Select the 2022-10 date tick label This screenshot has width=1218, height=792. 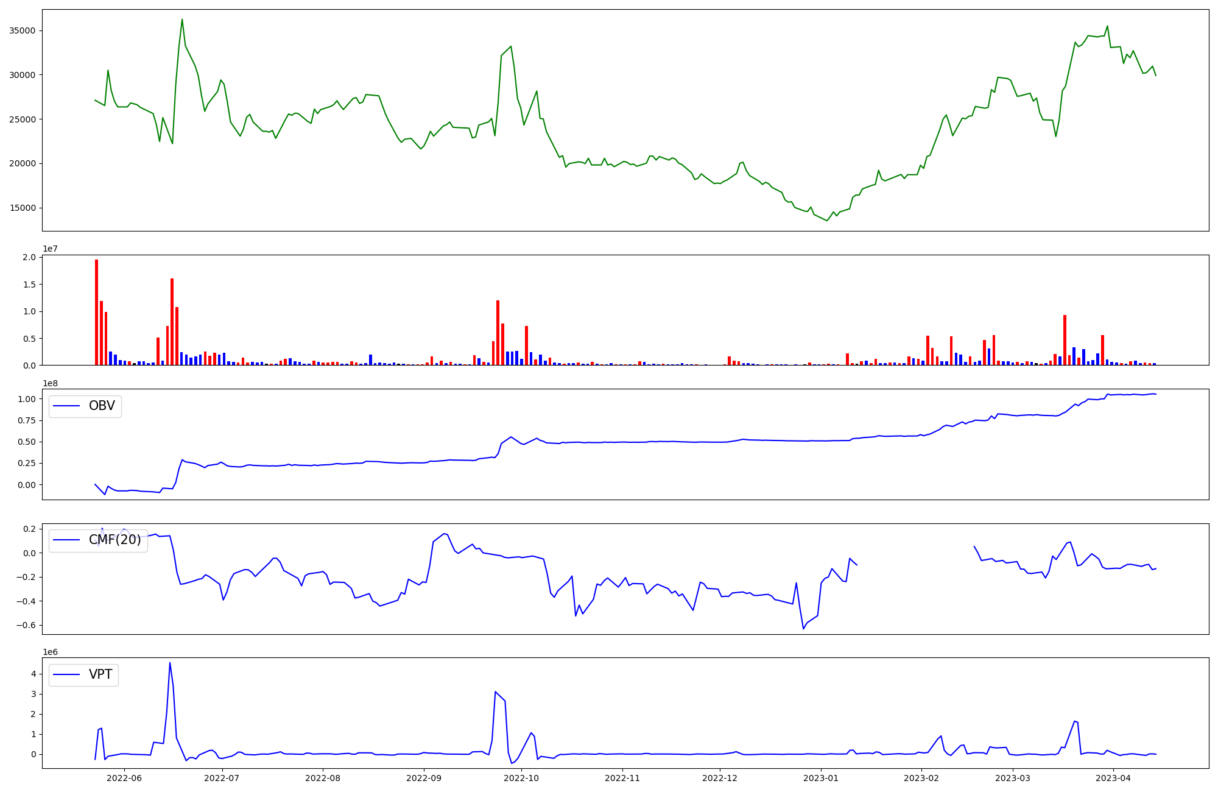pos(523,778)
